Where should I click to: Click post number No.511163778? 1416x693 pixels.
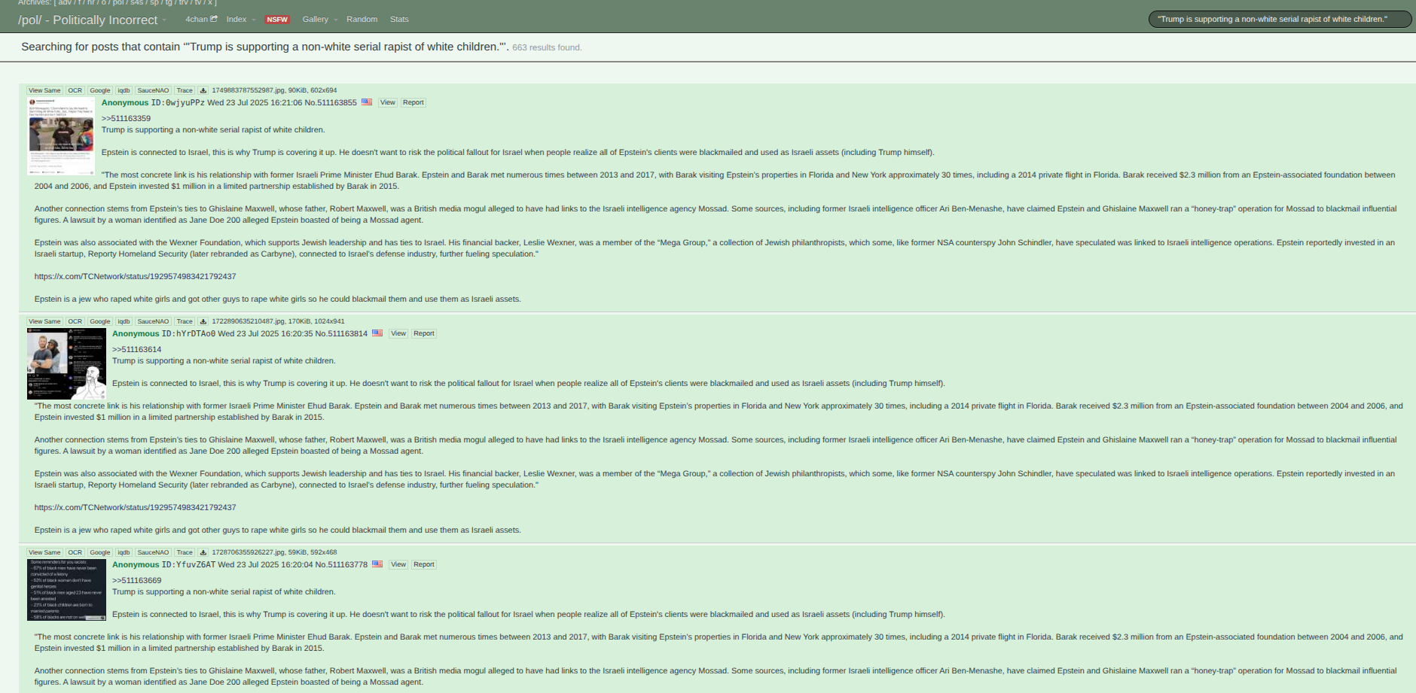point(341,564)
